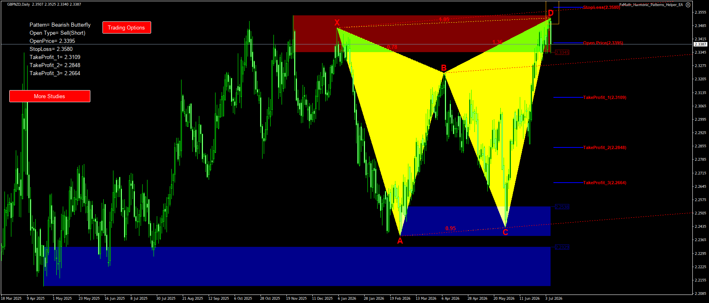Click the red Trading Options button
The width and height of the screenshot is (709, 303).
point(126,27)
